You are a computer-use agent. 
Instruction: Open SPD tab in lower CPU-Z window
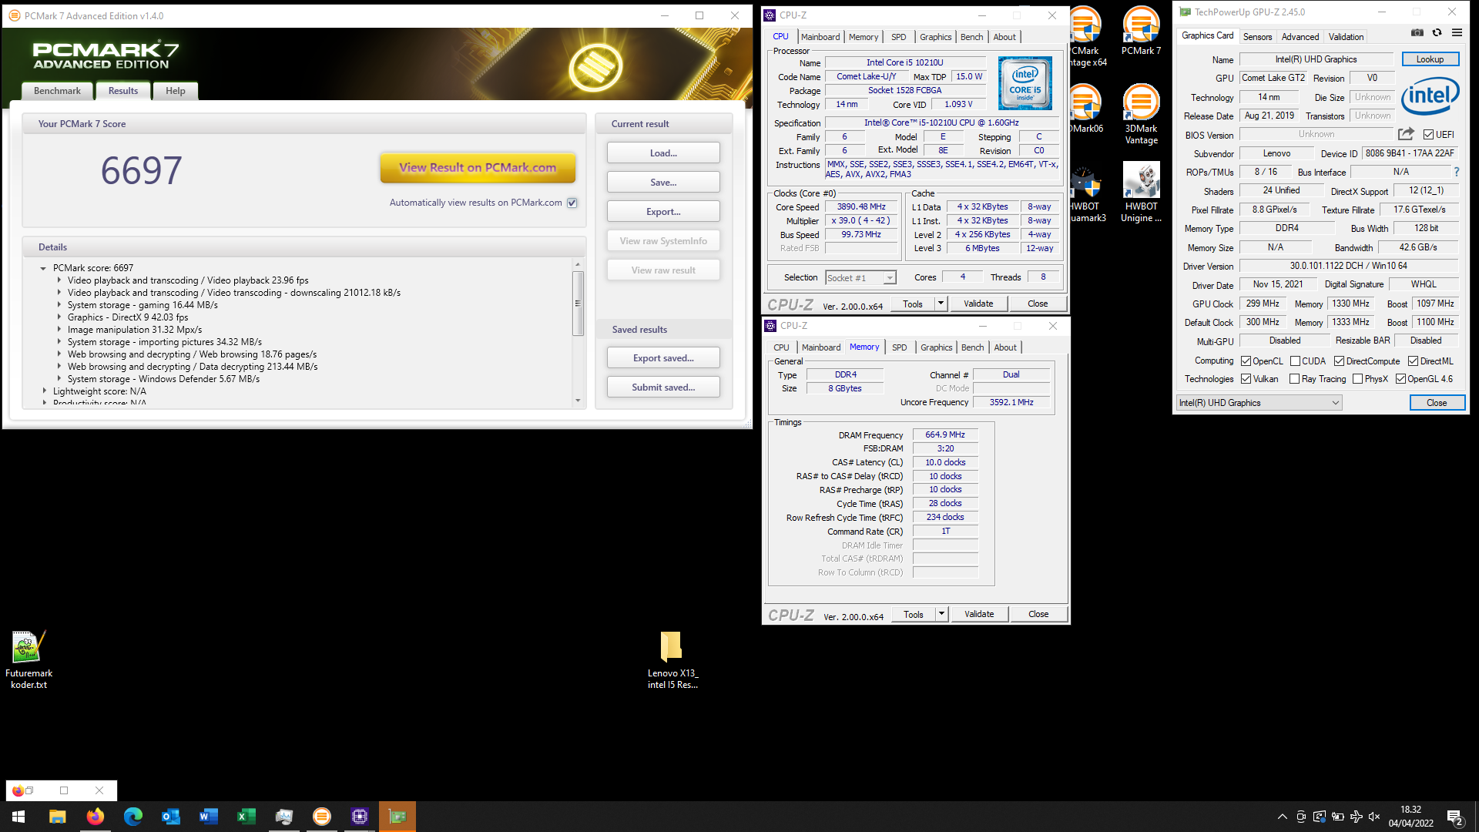pos(899,347)
